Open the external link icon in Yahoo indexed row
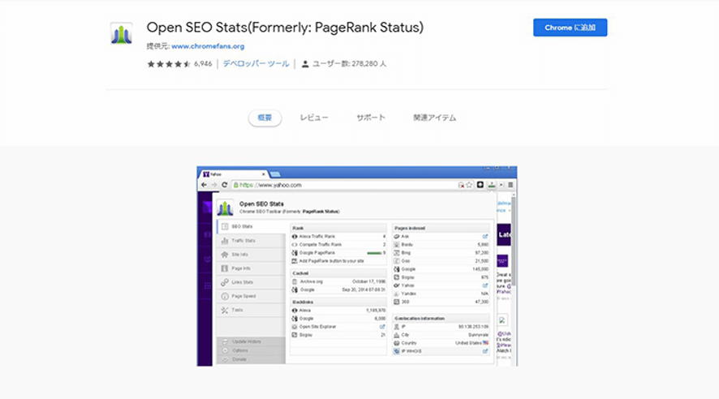The image size is (719, 399). (484, 285)
